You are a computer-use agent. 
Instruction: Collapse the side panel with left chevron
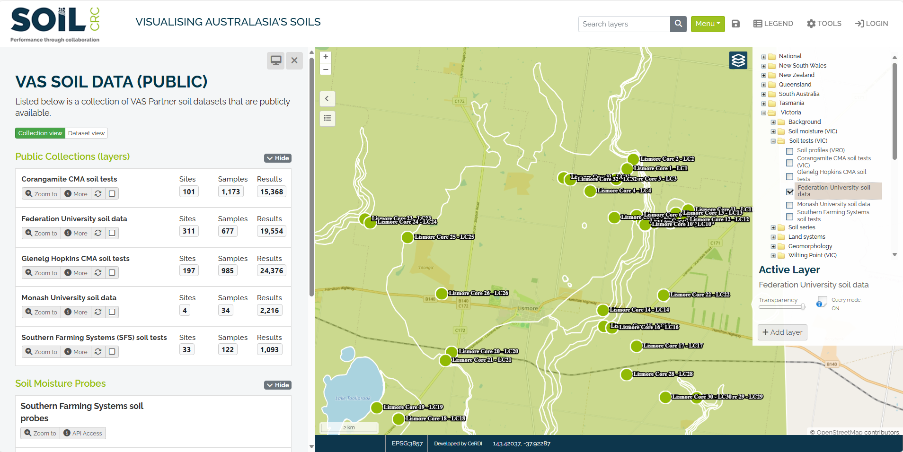coord(327,99)
